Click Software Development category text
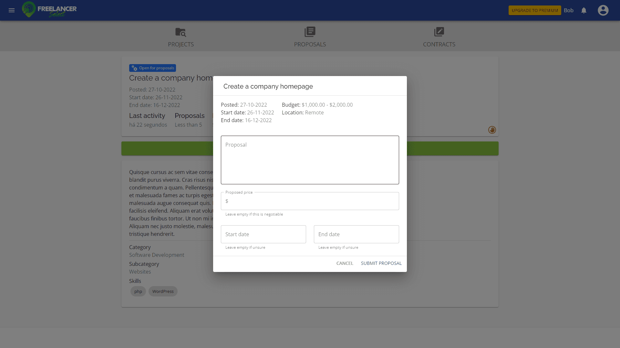Image resolution: width=620 pixels, height=348 pixels. coord(157,255)
